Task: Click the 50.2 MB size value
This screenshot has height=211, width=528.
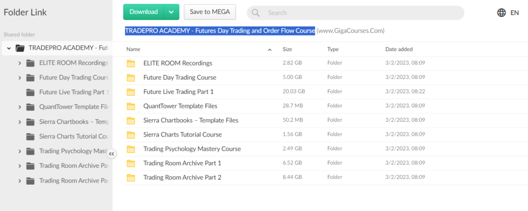Action: [293, 120]
